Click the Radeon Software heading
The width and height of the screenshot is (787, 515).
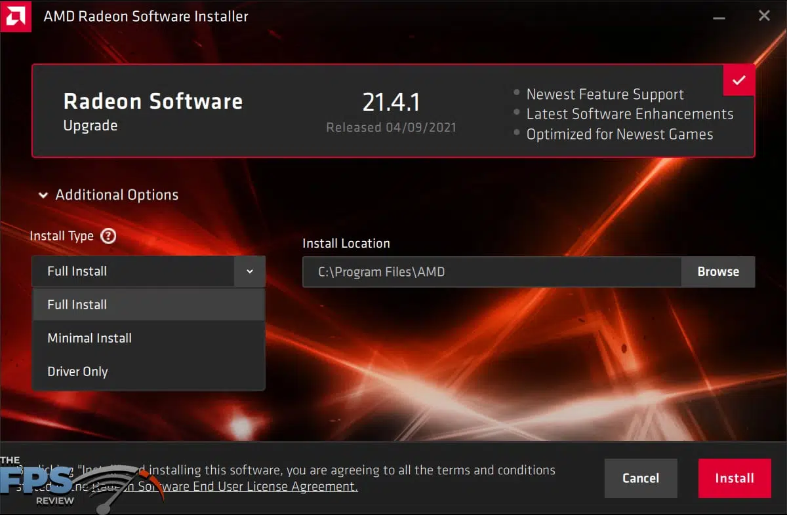coord(153,102)
